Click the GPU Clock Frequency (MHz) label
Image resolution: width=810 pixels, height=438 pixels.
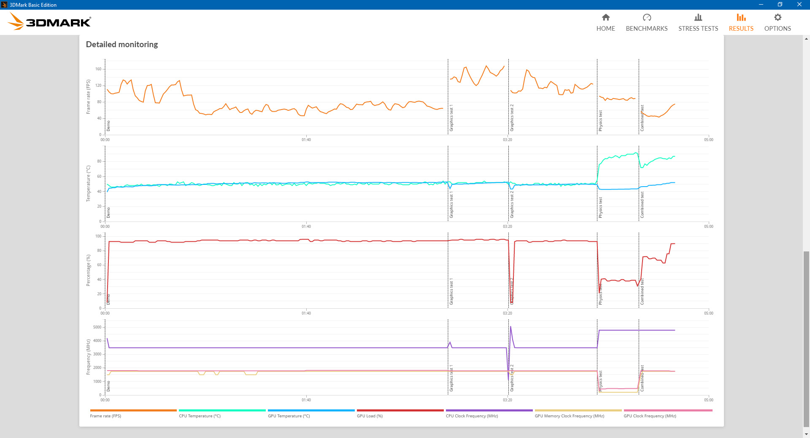pyautogui.click(x=650, y=416)
